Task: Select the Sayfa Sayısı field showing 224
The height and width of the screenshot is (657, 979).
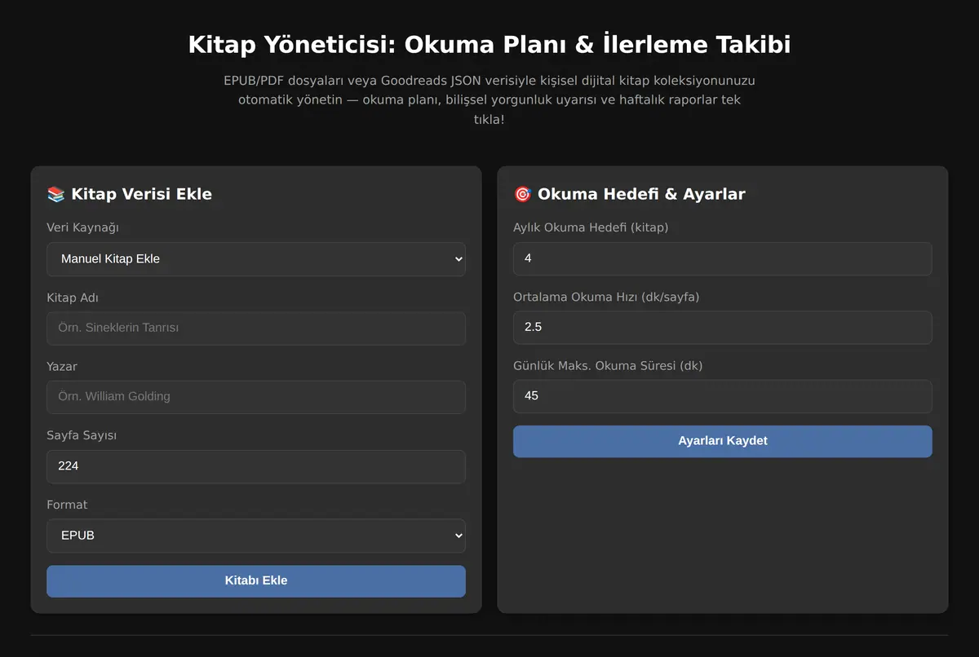Action: (256, 466)
